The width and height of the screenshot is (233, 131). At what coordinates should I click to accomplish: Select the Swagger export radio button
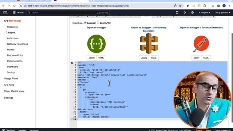[x=85, y=23]
